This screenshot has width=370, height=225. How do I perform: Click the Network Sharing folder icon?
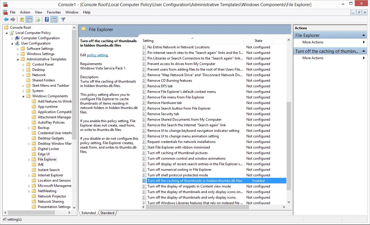[x=34, y=202]
